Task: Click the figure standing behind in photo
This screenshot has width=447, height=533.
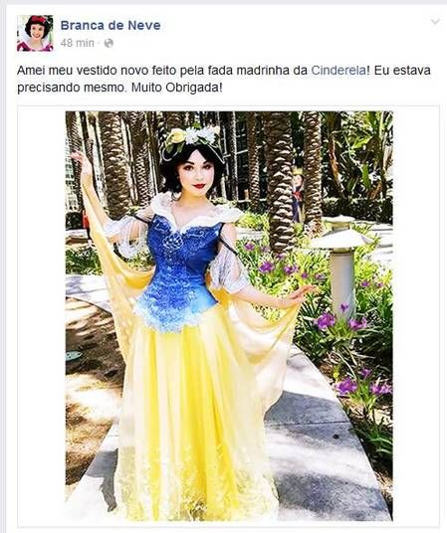Action: (298, 194)
